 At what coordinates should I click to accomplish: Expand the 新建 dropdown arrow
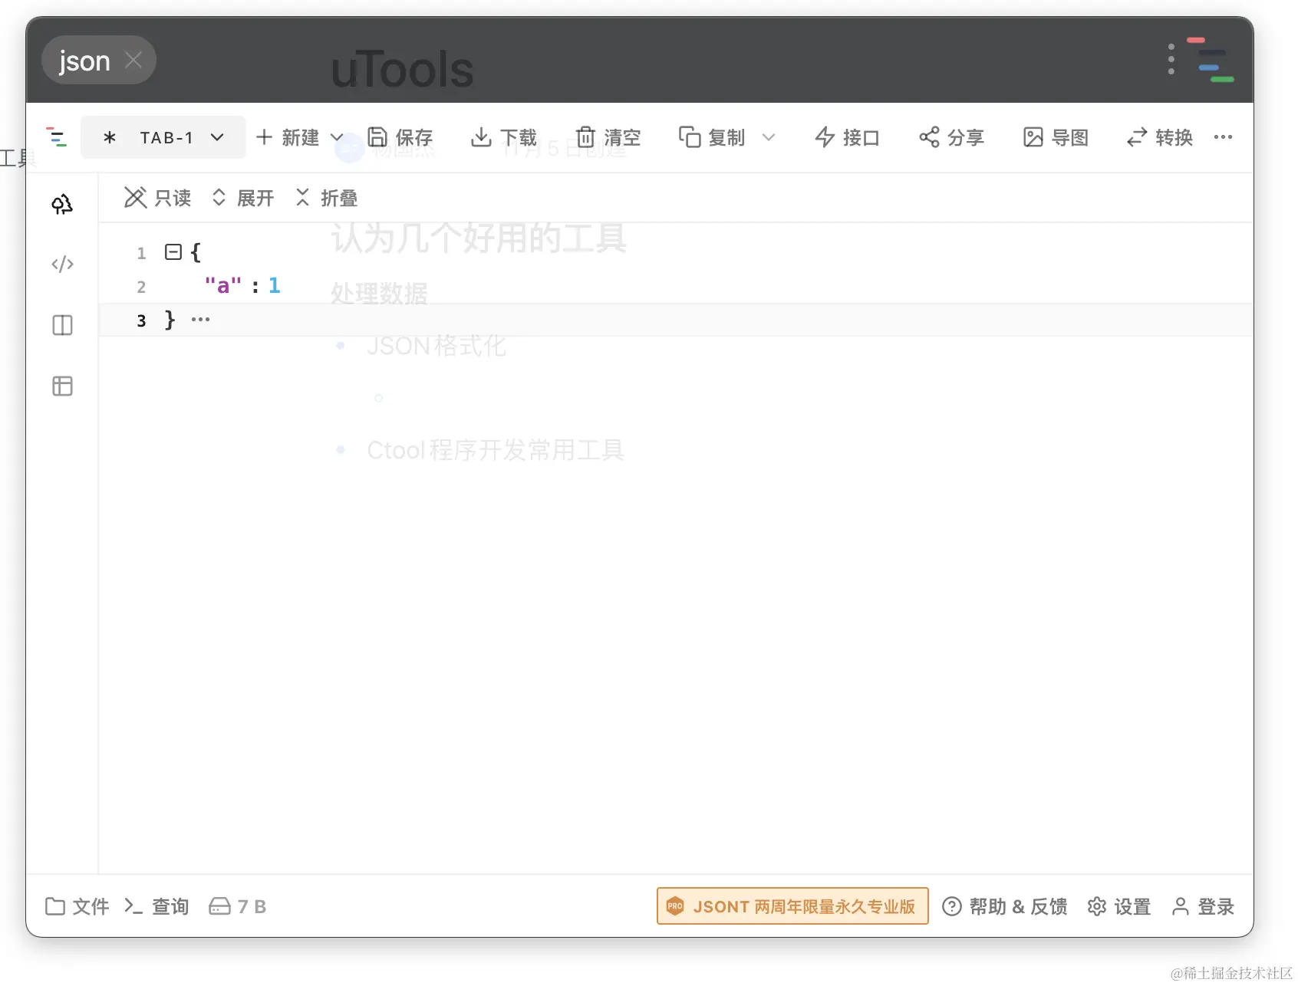(337, 137)
